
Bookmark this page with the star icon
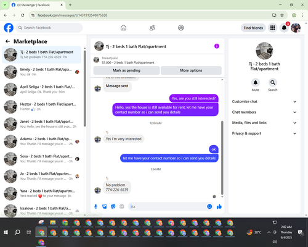click(x=282, y=15)
